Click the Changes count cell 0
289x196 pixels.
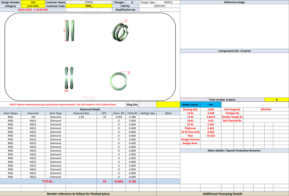click(x=132, y=2)
